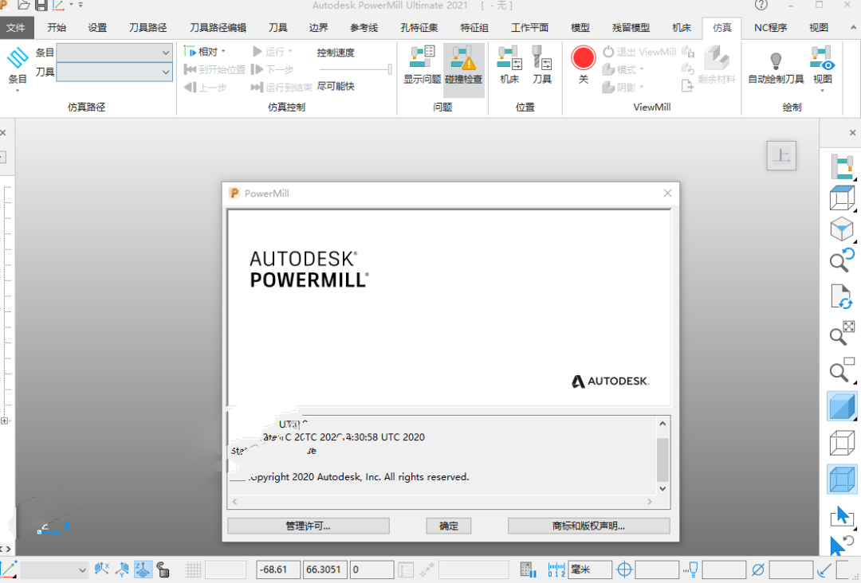Open the 条目 combo box
This screenshot has width=861, height=583.
[x=114, y=53]
